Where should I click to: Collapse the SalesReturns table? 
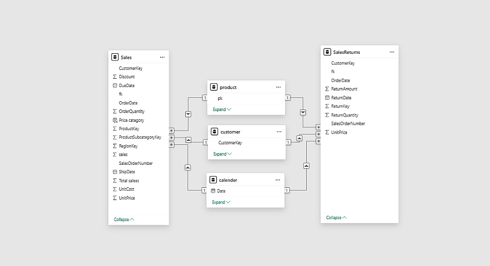336,218
